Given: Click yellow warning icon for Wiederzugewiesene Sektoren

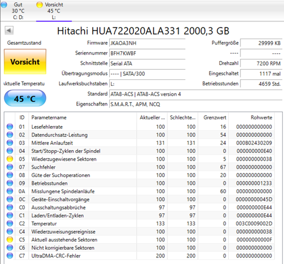Looking at the screenshot, I should click(x=10, y=159).
